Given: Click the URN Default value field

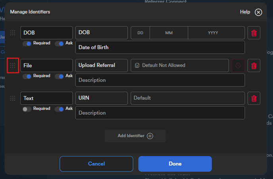Looking at the screenshot, I should point(188,98).
